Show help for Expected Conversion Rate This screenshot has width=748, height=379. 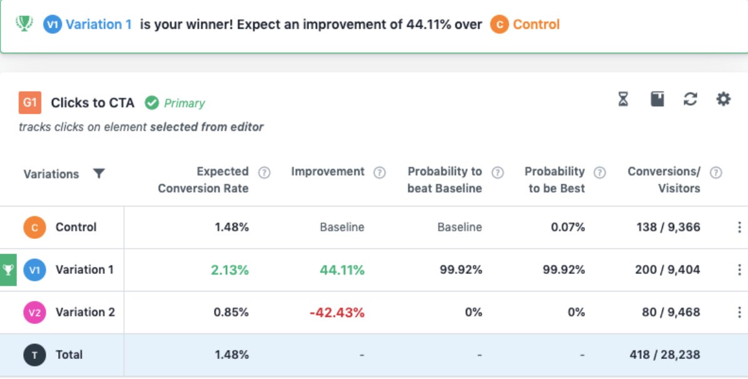coord(265,173)
